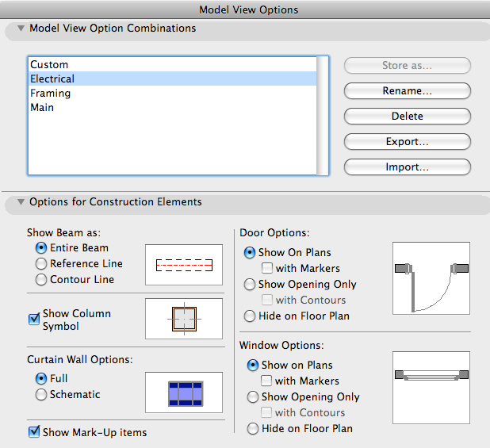
Task: Click the window plan preview icon
Action: point(431,377)
